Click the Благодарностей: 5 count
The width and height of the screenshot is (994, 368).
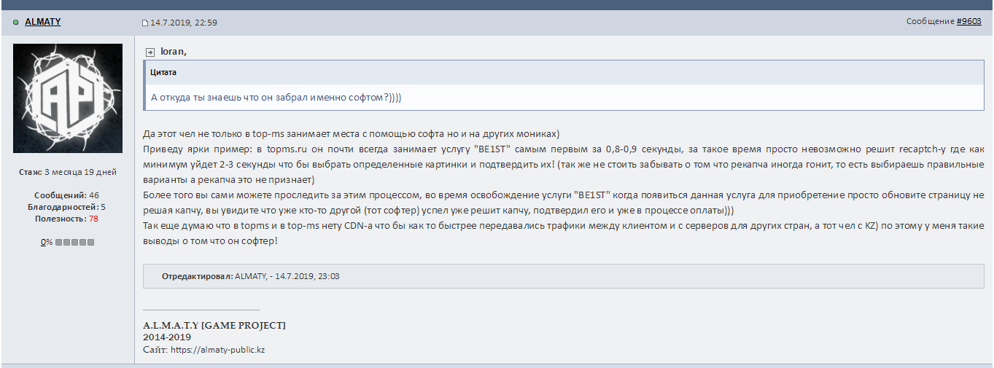tap(66, 207)
